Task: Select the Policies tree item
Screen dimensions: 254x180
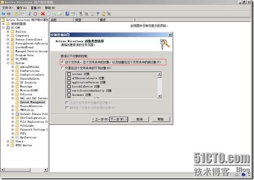Action: click(x=26, y=94)
